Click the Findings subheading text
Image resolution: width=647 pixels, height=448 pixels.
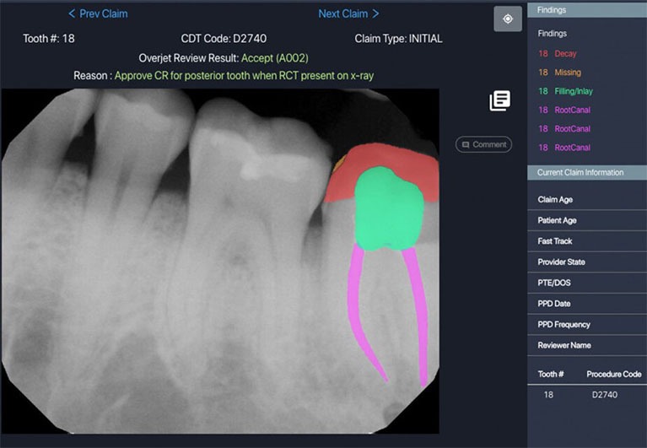pos(552,34)
